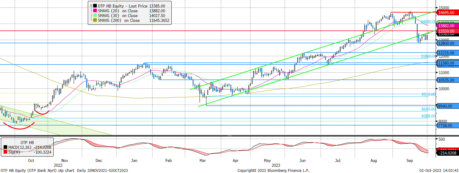Click the blue 10535.00 price axis tag
459x173 pixels.
pyautogui.click(x=447, y=80)
